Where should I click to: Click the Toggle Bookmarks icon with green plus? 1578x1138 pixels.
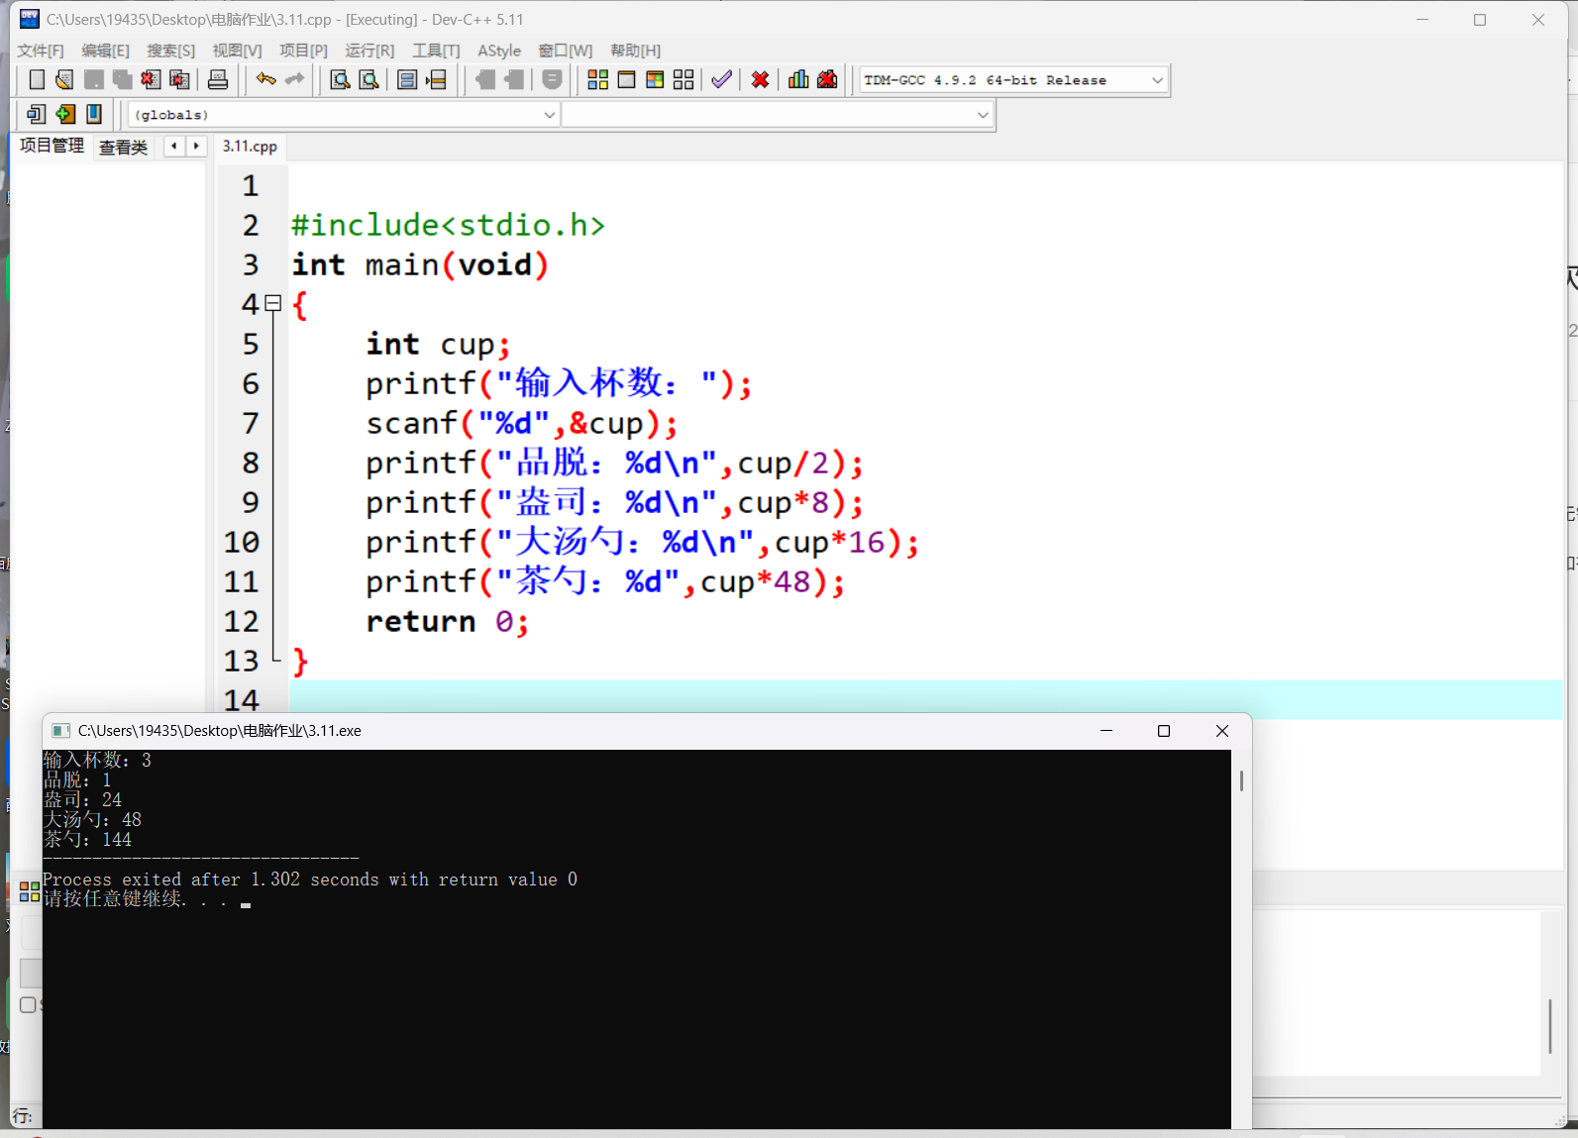(65, 114)
